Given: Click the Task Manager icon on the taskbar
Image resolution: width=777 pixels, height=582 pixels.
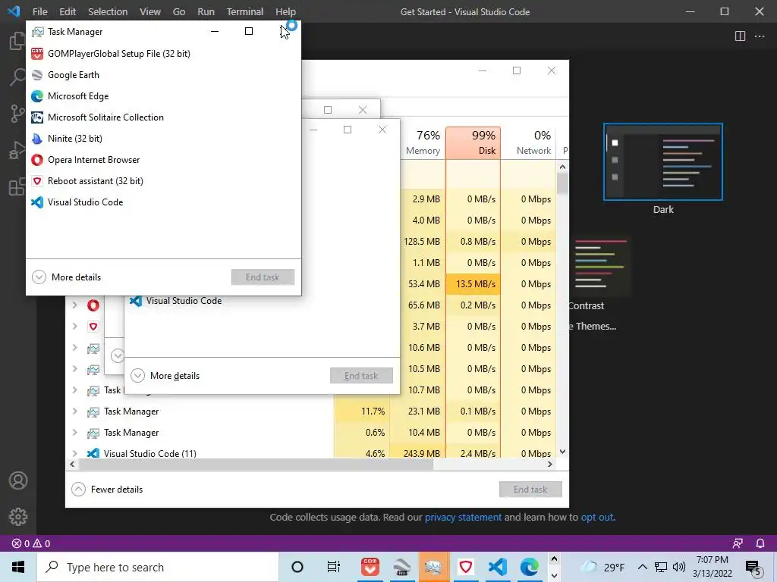Looking at the screenshot, I should pyautogui.click(x=433, y=567).
